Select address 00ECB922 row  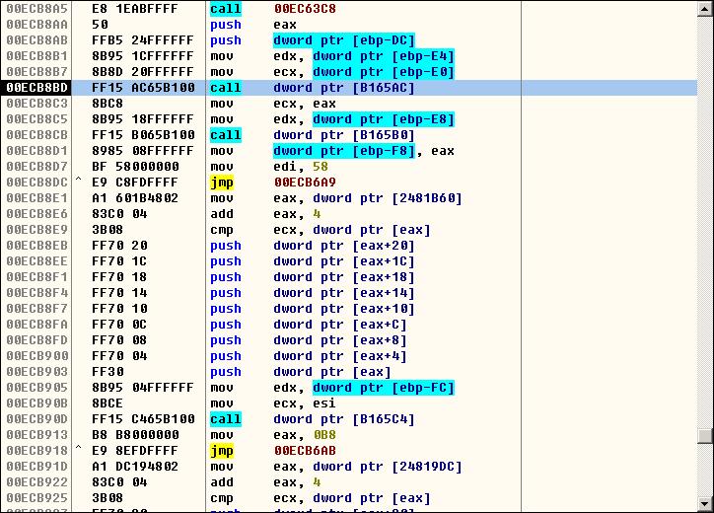tap(349, 482)
